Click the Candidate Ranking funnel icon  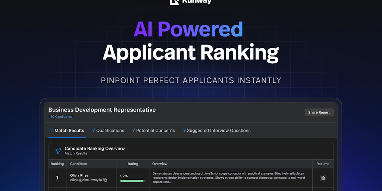pos(59,151)
